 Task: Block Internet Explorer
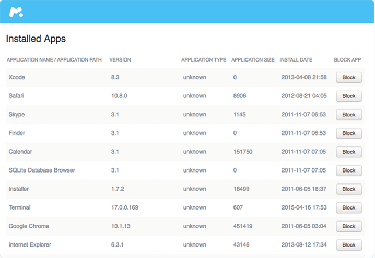349,245
